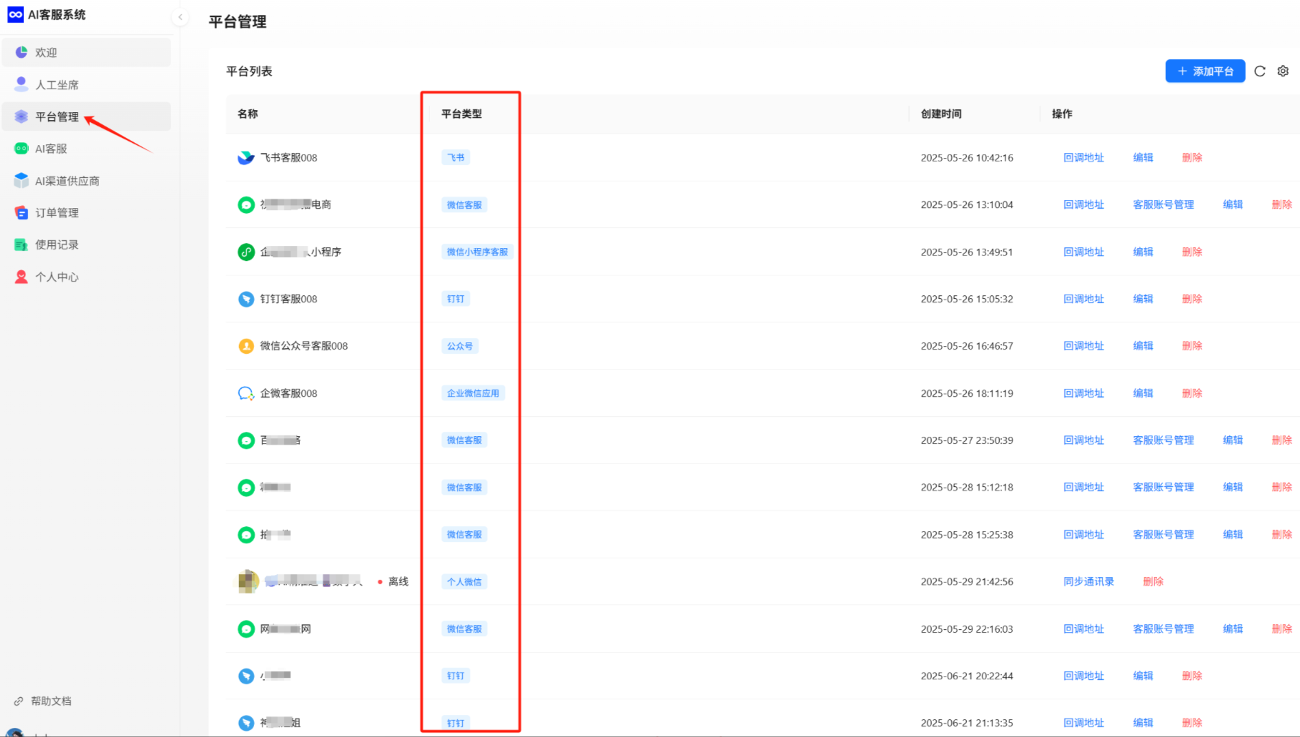This screenshot has height=737, width=1300.
Task: Edit the 钉钉客服008 platform
Action: [1143, 299]
